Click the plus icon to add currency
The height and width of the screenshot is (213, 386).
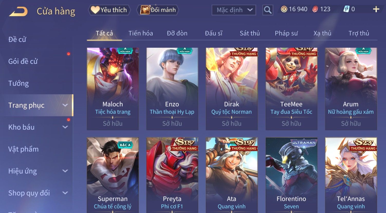tap(376, 9)
